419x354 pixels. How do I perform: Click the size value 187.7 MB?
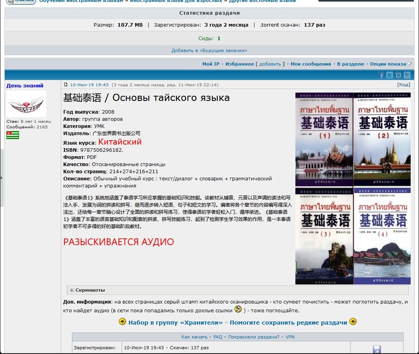pos(130,25)
